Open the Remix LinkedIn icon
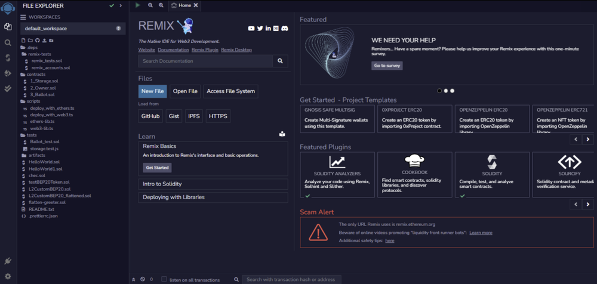 tap(268, 29)
